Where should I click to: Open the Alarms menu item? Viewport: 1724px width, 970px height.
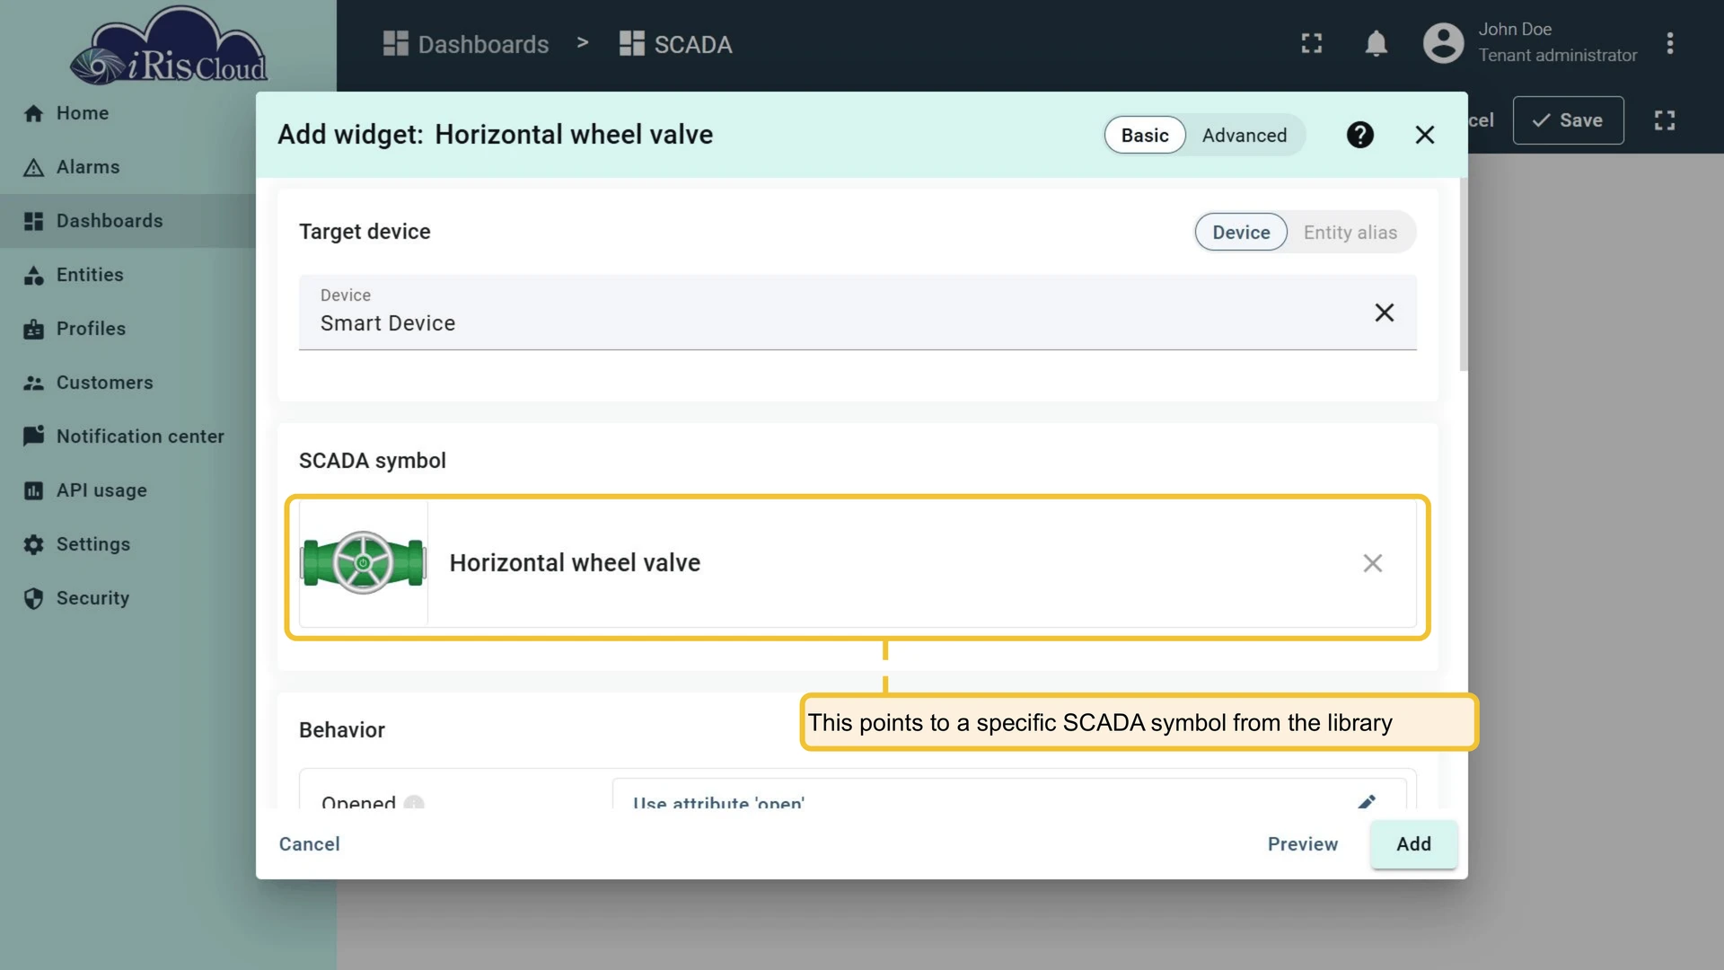point(126,167)
